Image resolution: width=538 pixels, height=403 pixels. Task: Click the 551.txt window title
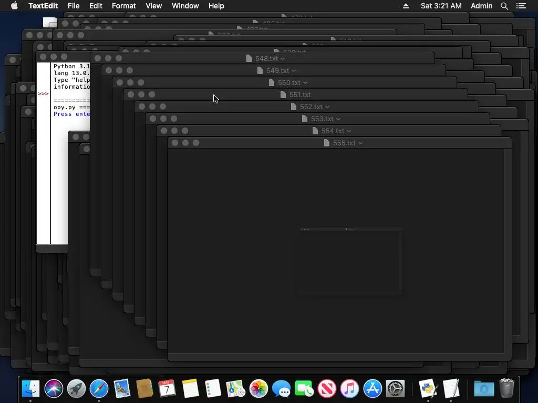click(300, 94)
